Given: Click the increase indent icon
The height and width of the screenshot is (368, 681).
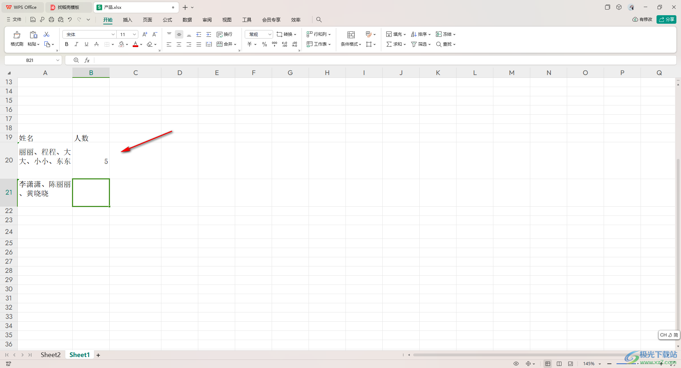Looking at the screenshot, I should [x=209, y=34].
